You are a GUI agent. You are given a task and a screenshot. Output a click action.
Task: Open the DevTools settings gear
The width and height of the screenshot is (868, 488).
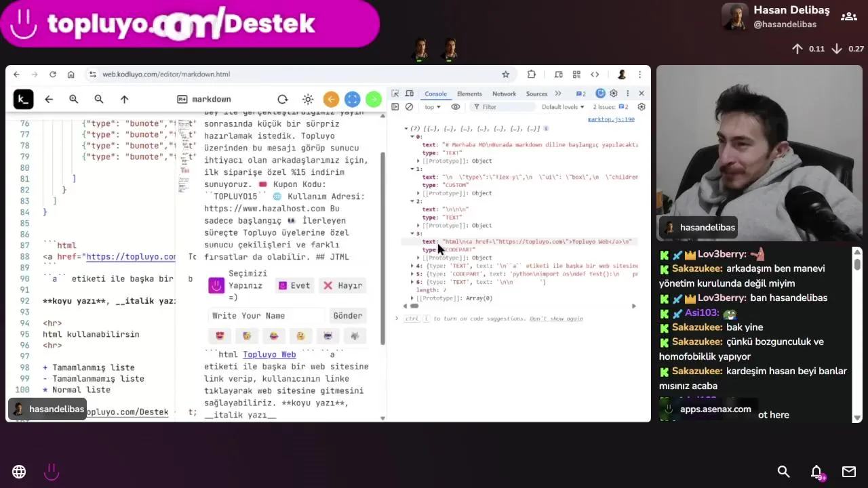614,94
